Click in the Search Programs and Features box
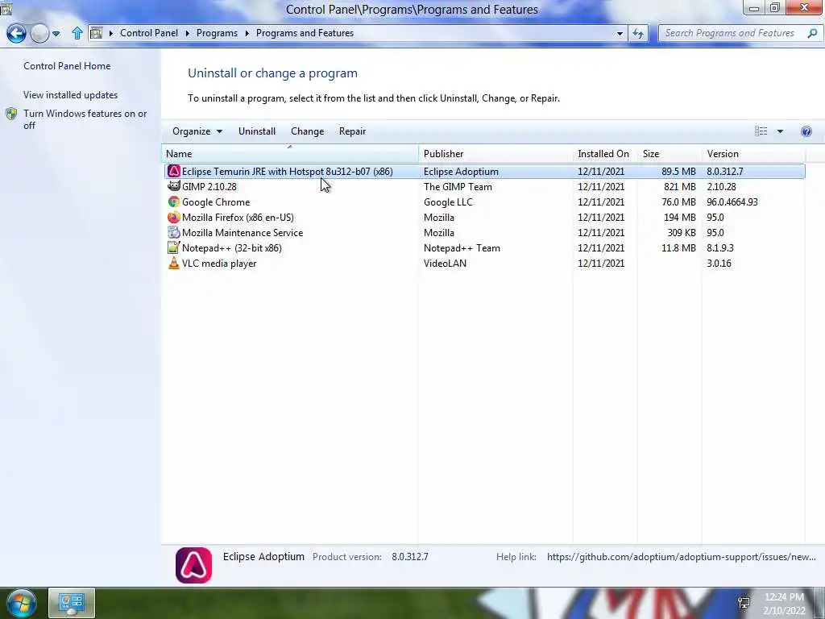The image size is (825, 619). [x=729, y=33]
